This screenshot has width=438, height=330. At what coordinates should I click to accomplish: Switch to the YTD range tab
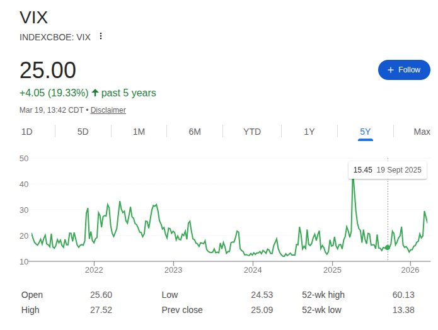(252, 132)
